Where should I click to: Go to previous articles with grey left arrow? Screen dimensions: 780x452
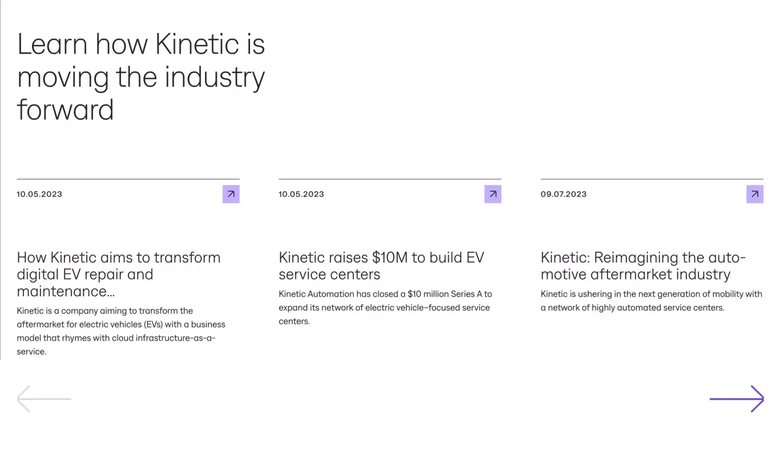click(x=44, y=399)
